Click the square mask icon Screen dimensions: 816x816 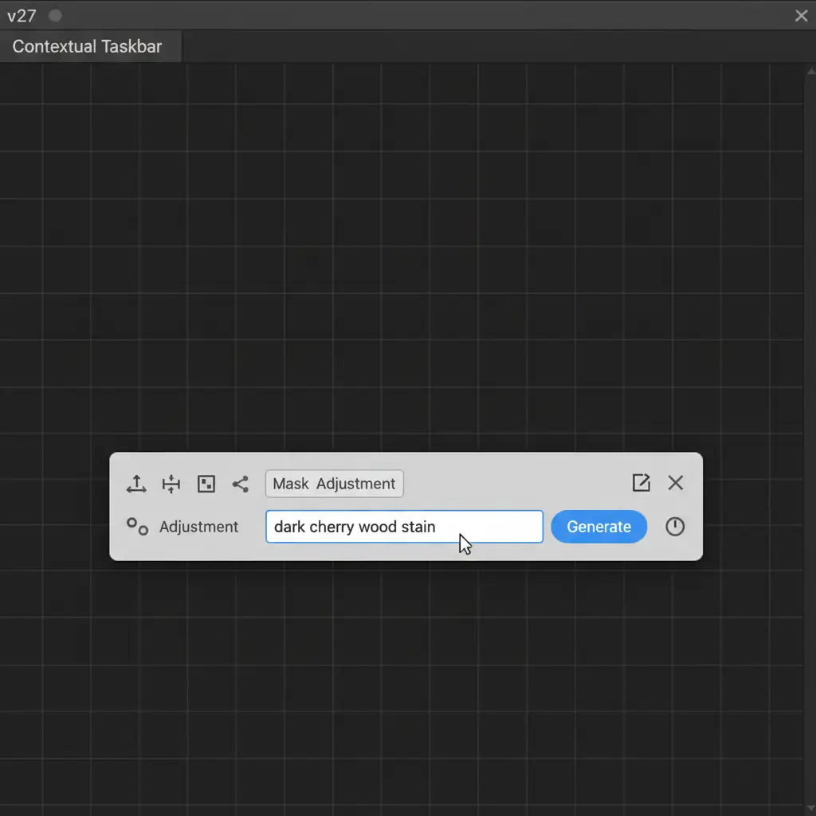pyautogui.click(x=206, y=484)
